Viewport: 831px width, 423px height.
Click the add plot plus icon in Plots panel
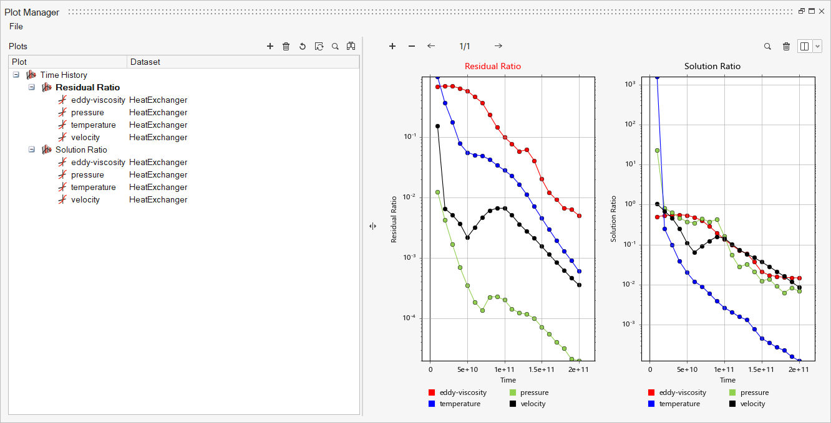270,46
